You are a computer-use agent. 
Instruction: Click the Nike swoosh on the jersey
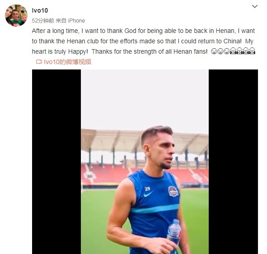(x=148, y=194)
